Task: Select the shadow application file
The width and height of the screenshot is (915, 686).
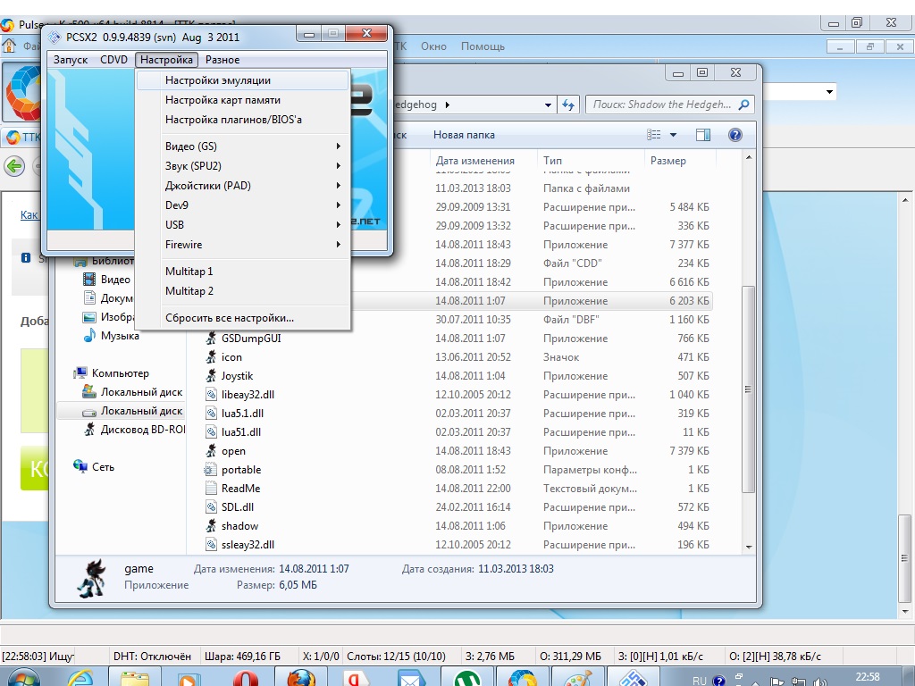Action: (x=239, y=525)
